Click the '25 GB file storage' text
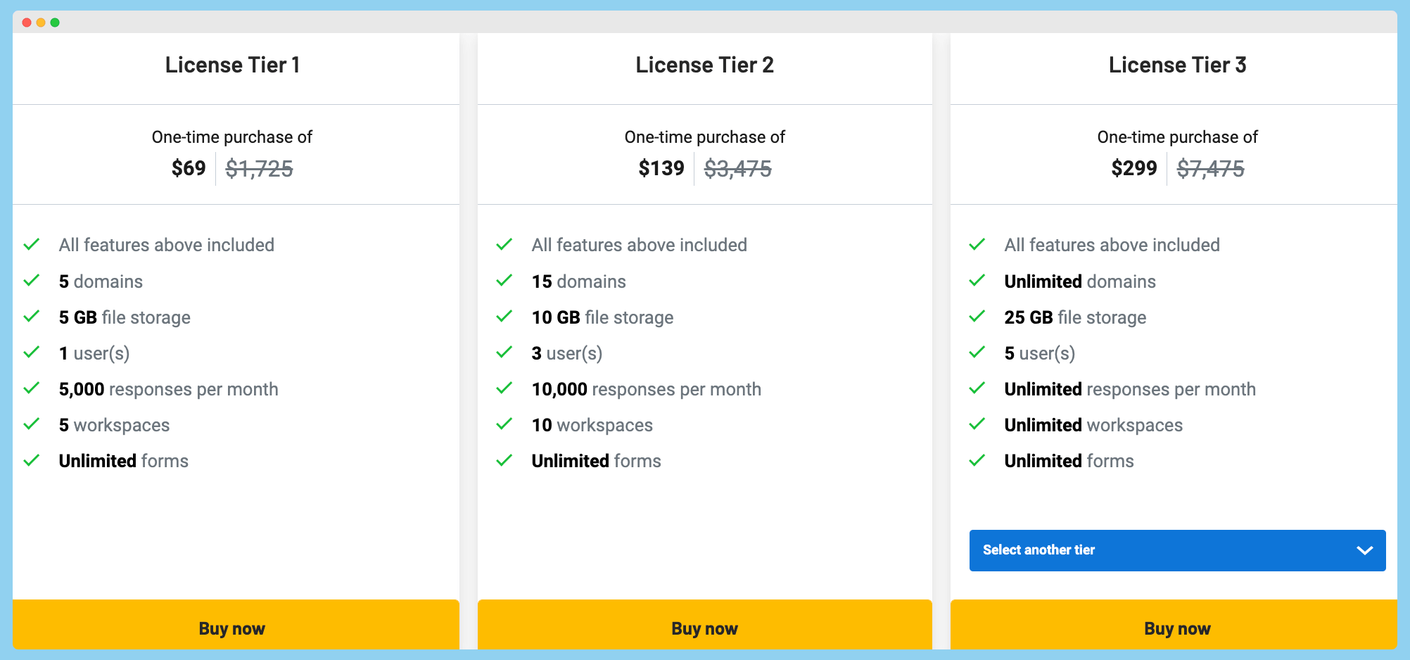1410x660 pixels. (1075, 317)
